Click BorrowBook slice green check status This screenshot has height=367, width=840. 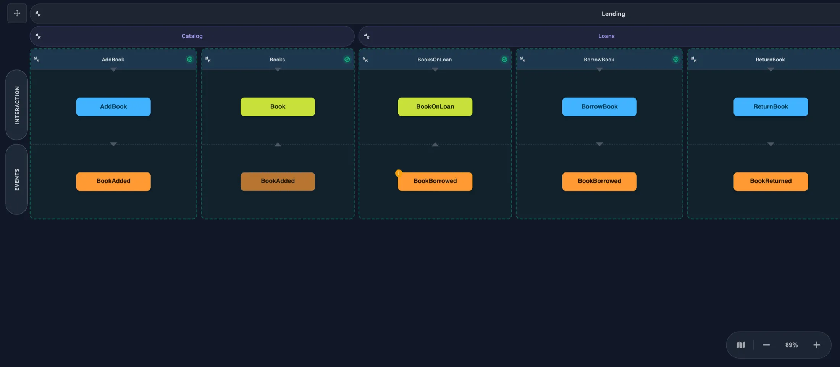(676, 60)
